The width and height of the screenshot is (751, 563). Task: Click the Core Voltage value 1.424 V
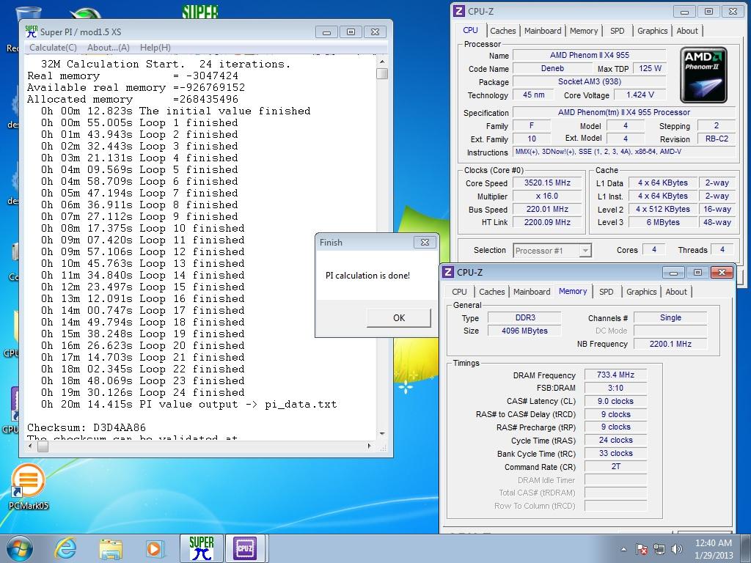click(640, 95)
